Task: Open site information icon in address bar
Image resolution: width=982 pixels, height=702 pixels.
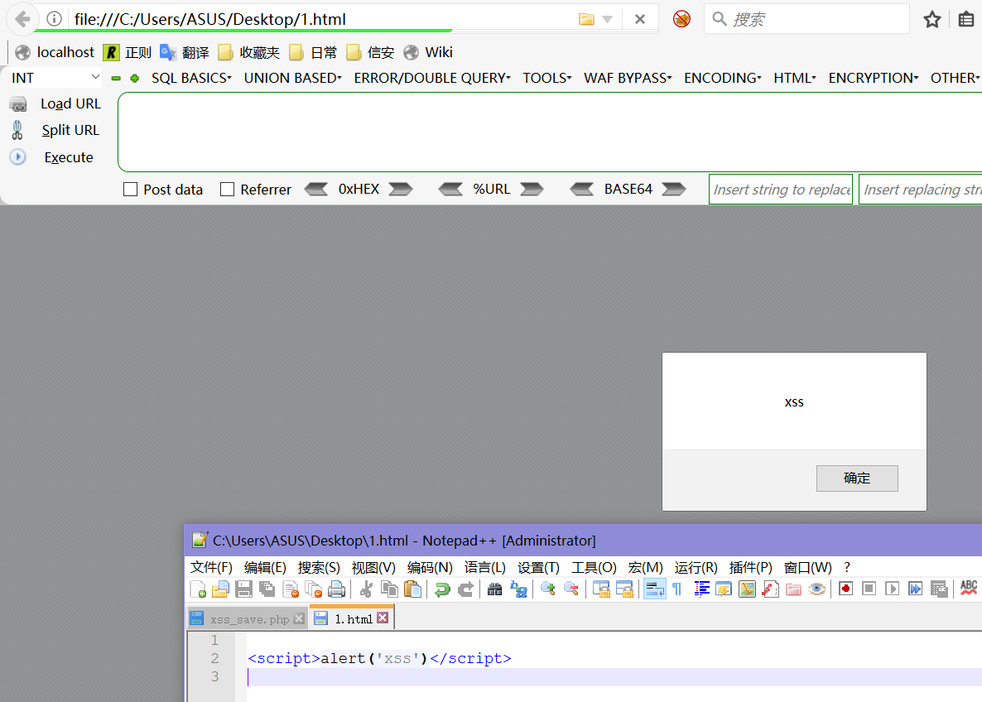Action: 55,19
